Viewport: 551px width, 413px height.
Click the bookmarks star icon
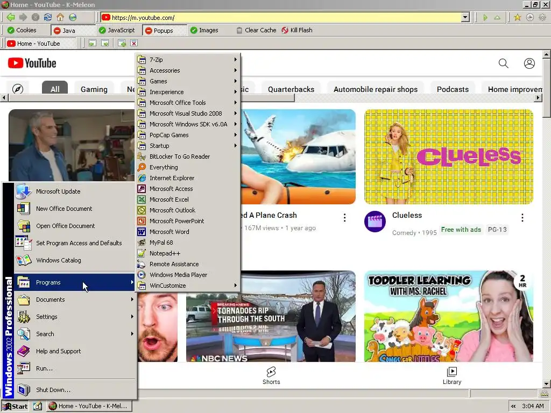point(517,17)
